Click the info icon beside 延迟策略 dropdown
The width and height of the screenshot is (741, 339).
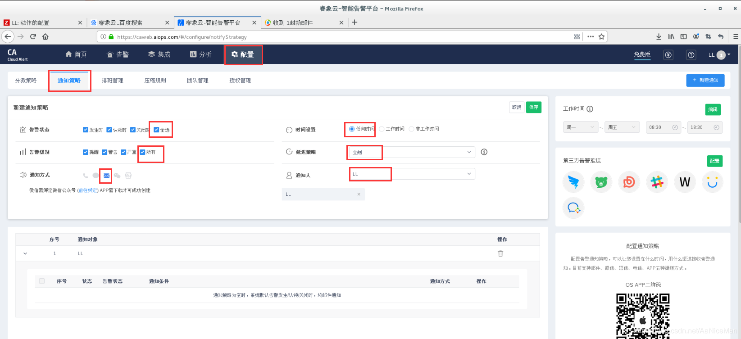[x=484, y=152]
